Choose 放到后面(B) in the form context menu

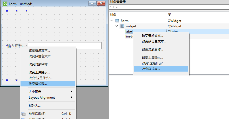48,114
